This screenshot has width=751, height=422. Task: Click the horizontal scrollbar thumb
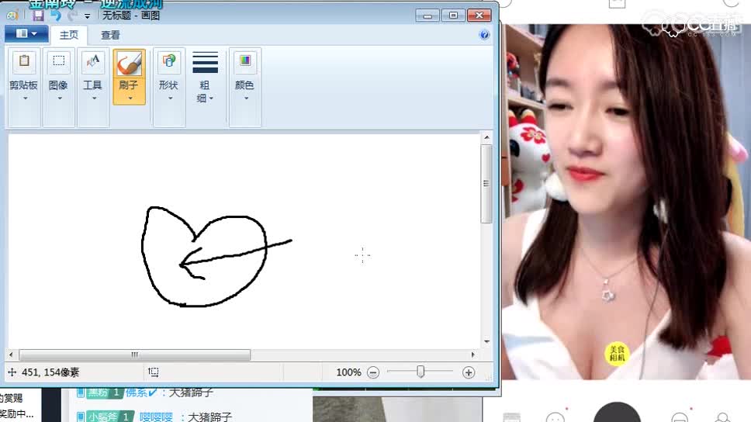click(134, 355)
